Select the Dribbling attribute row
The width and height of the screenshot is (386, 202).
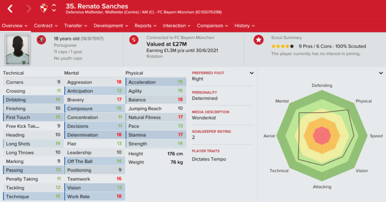(x=33, y=100)
